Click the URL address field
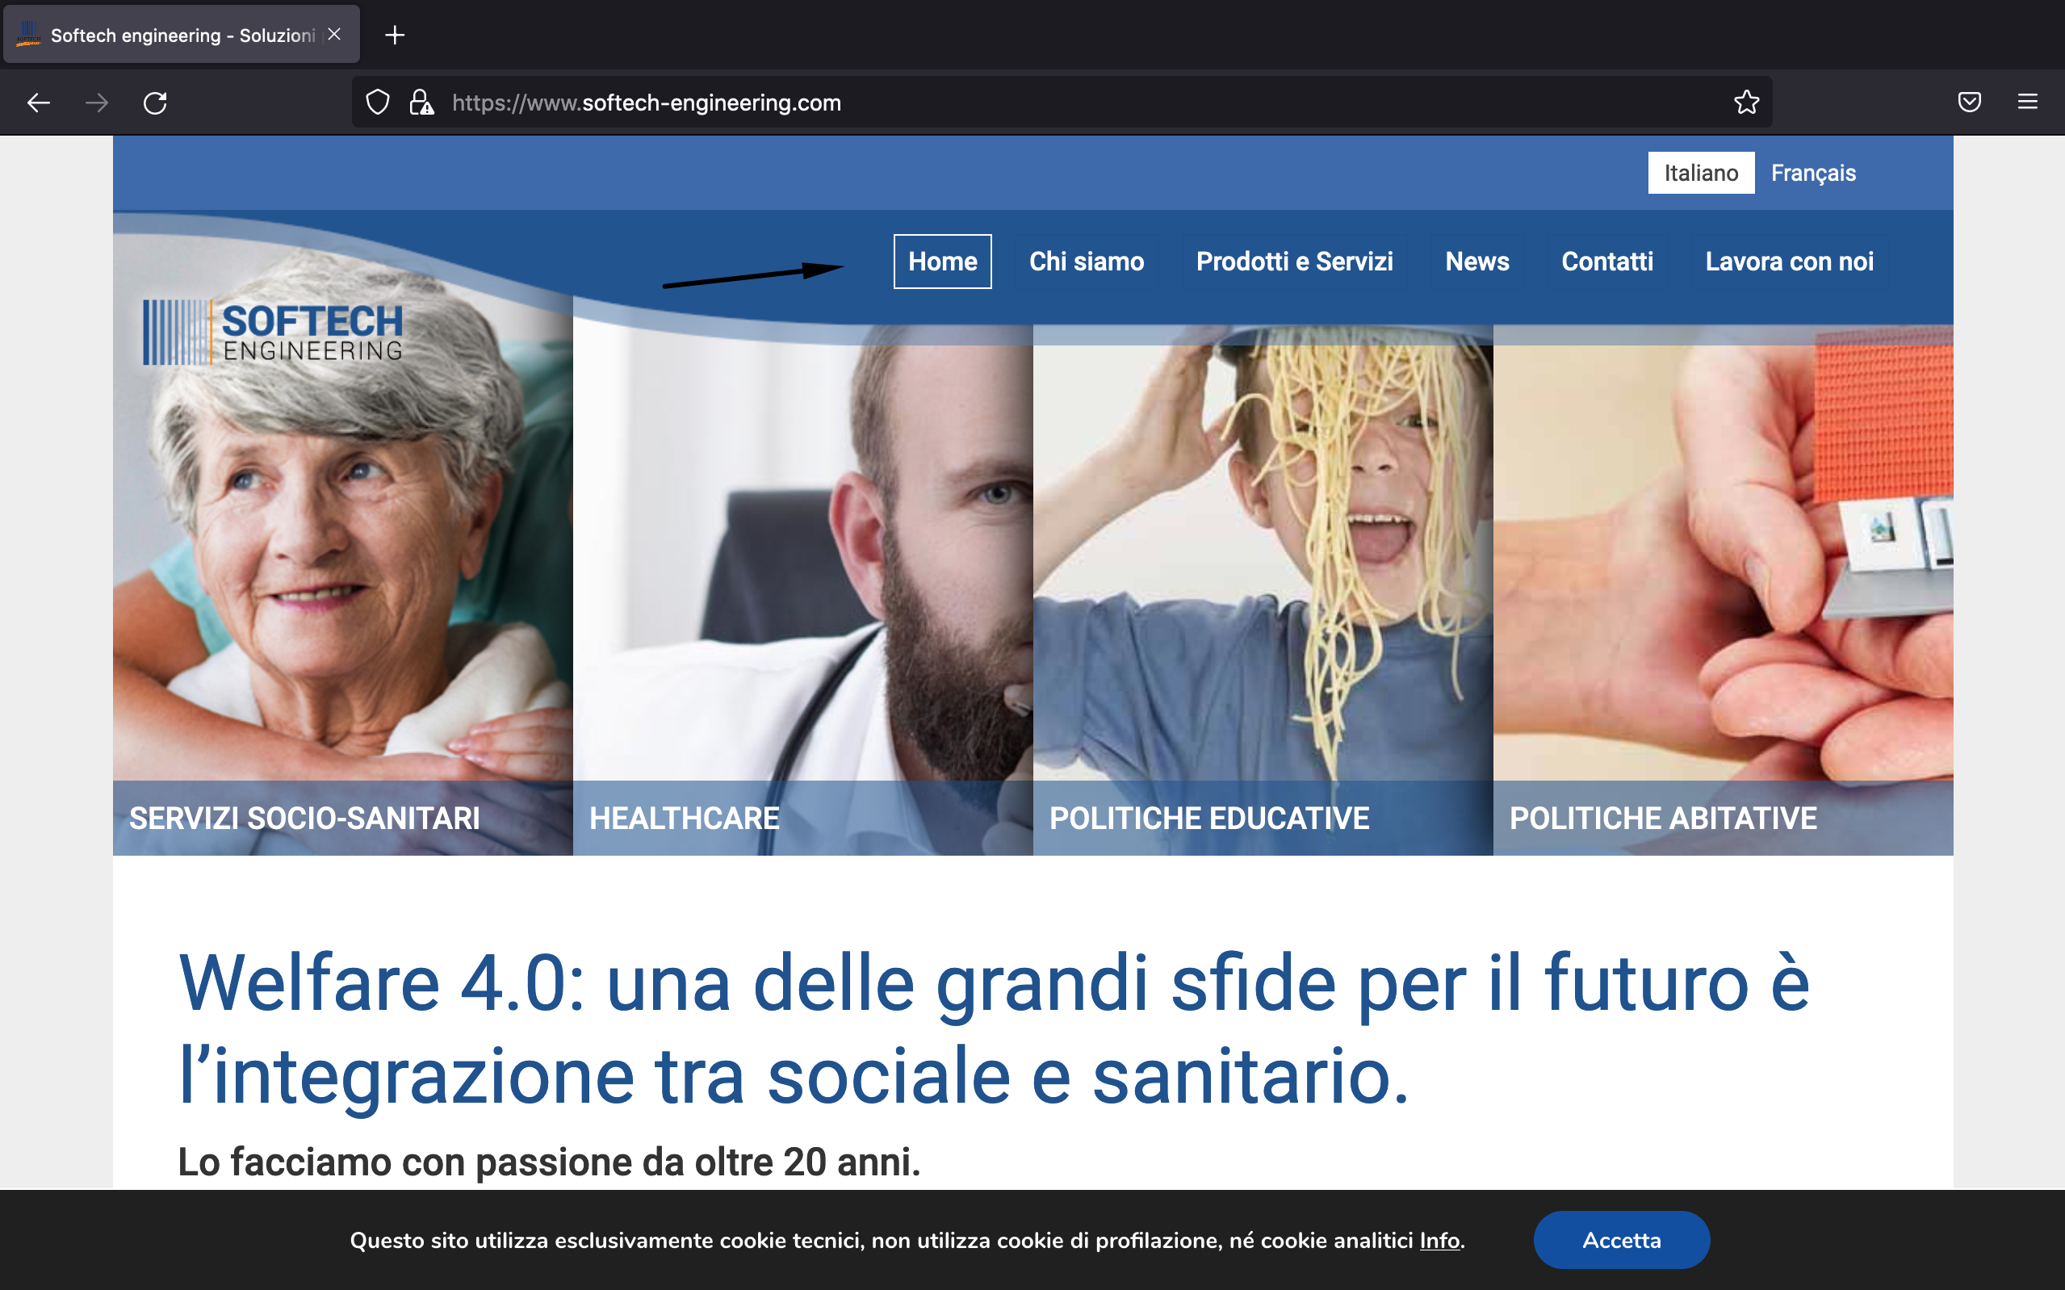The height and width of the screenshot is (1290, 2065). (1024, 103)
